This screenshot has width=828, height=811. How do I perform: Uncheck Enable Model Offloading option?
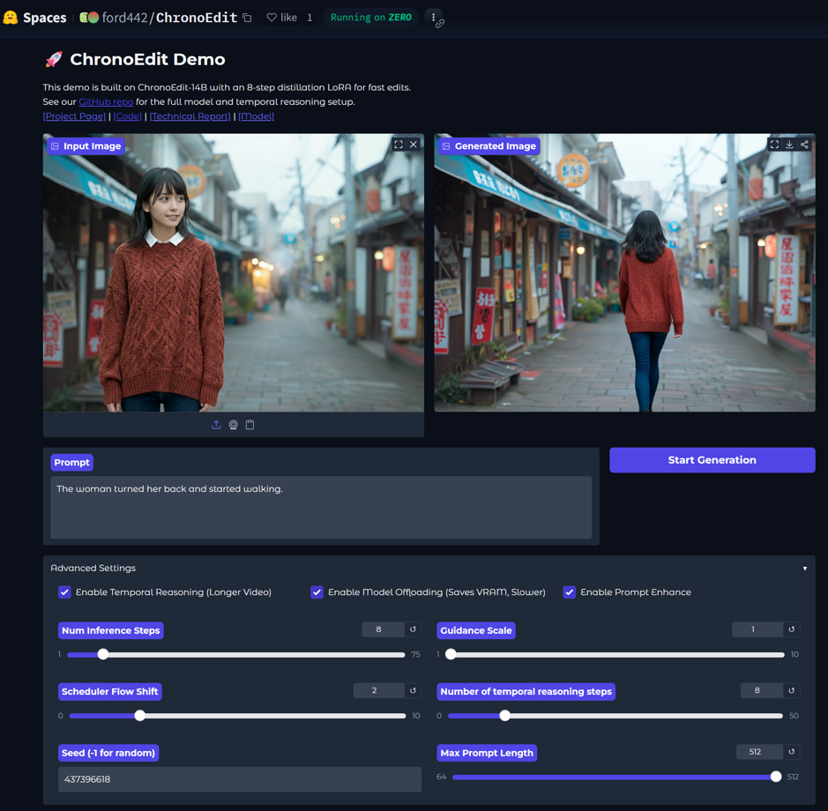coord(317,592)
